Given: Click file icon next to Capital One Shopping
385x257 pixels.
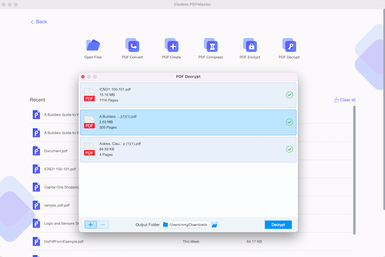Looking at the screenshot, I should coord(36,187).
